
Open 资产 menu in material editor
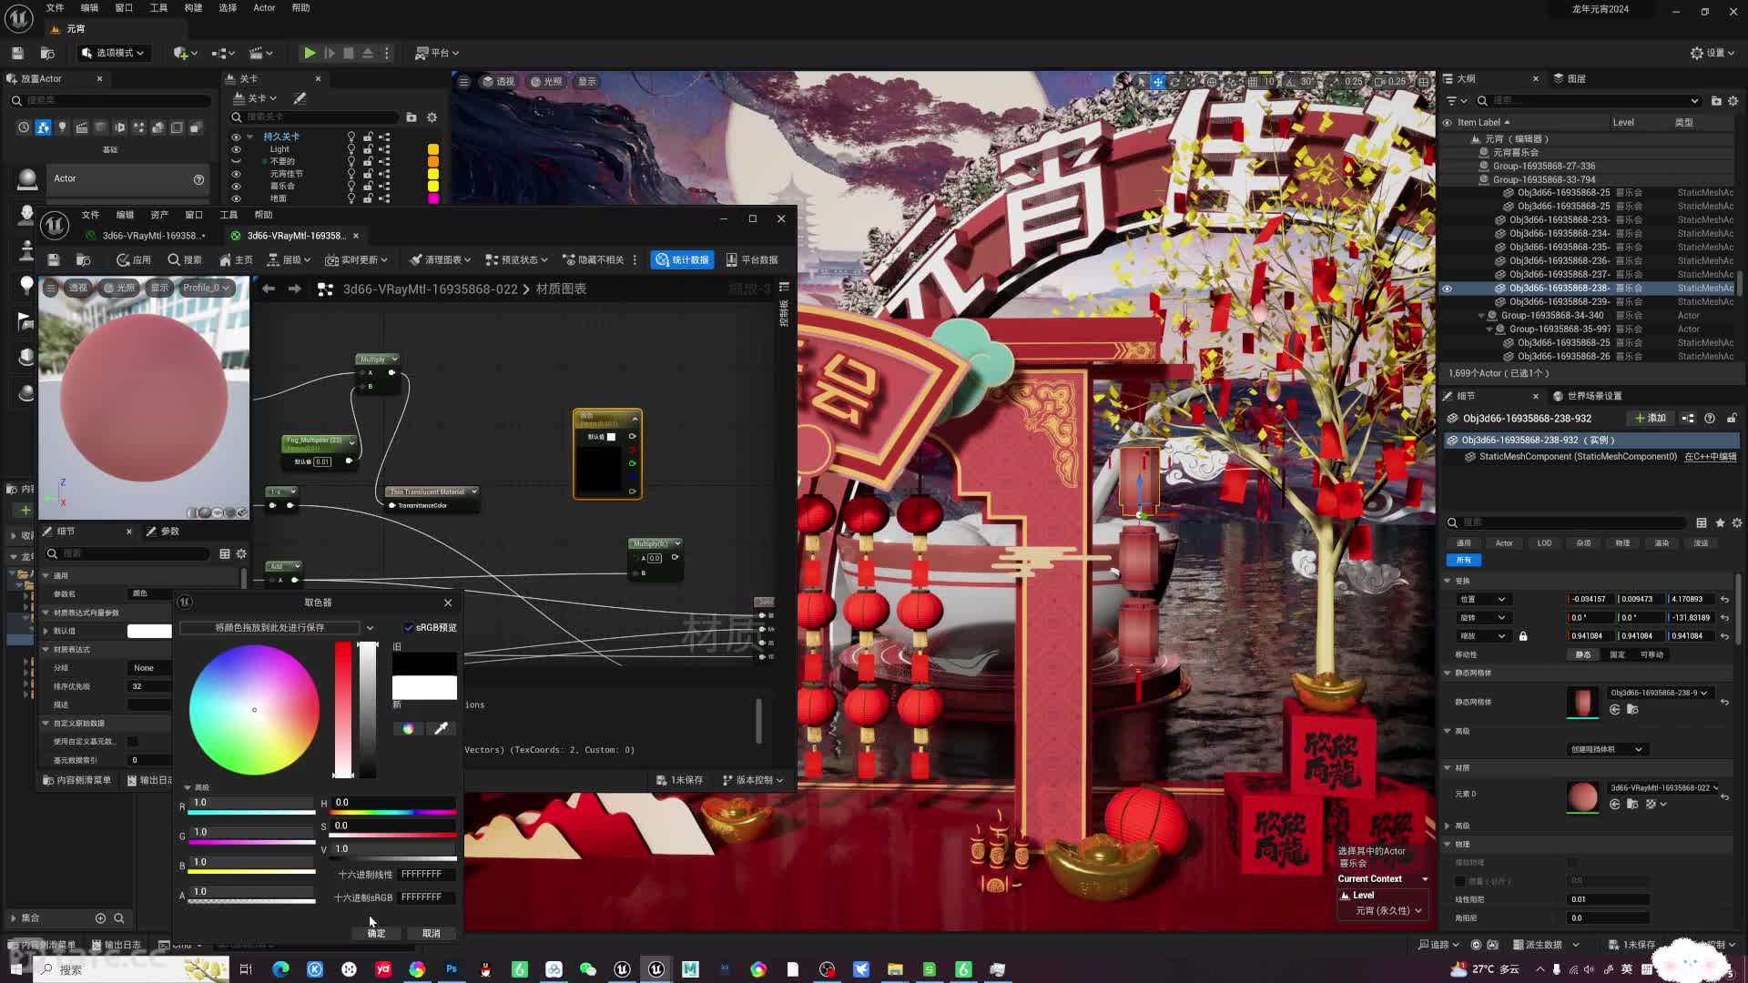(159, 215)
